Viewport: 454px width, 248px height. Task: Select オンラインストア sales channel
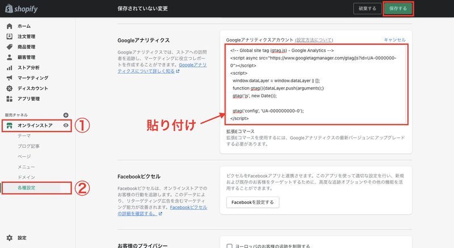(x=35, y=126)
